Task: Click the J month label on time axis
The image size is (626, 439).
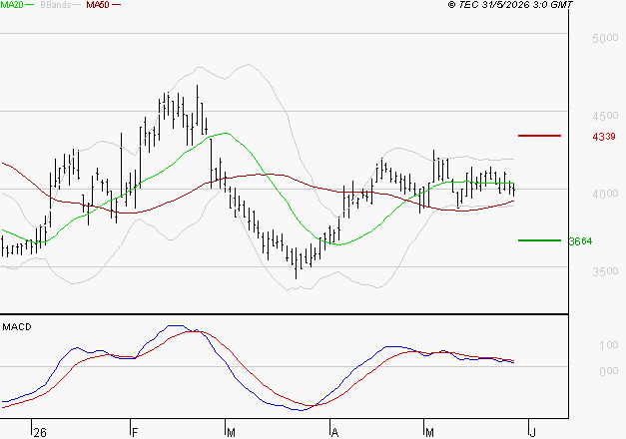Action: tap(532, 432)
